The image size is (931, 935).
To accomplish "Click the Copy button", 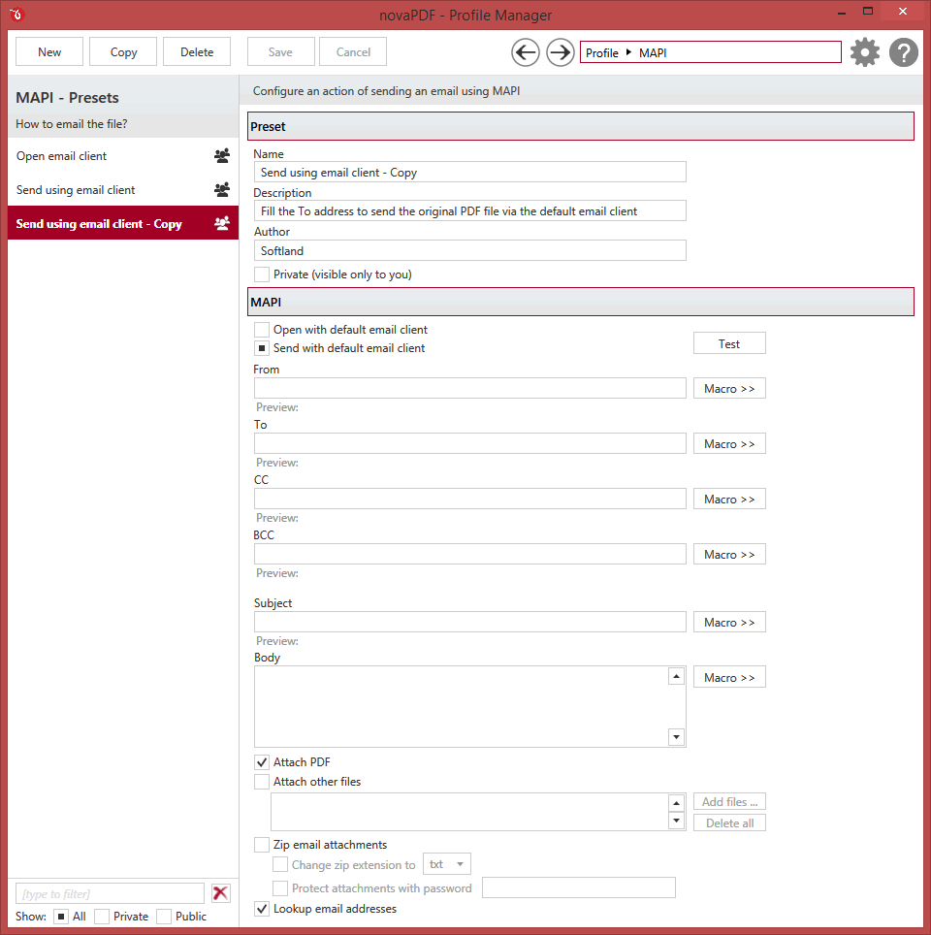I will 123,51.
